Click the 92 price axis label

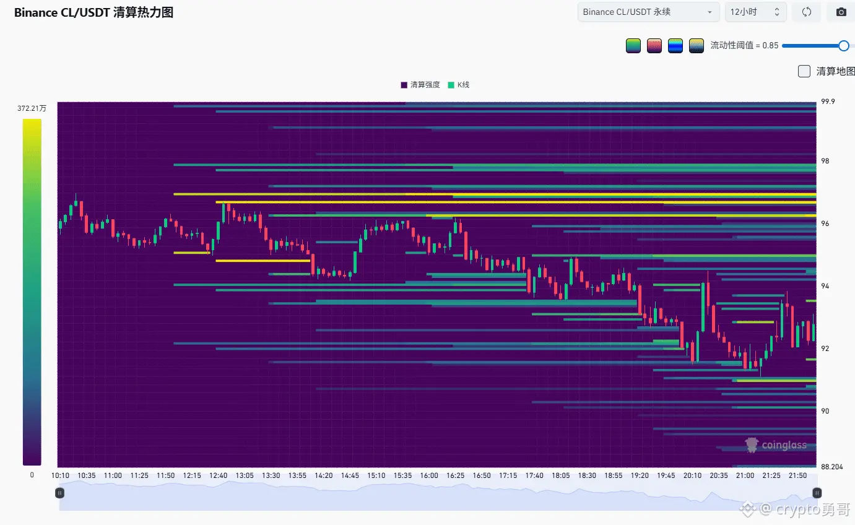[x=825, y=349]
